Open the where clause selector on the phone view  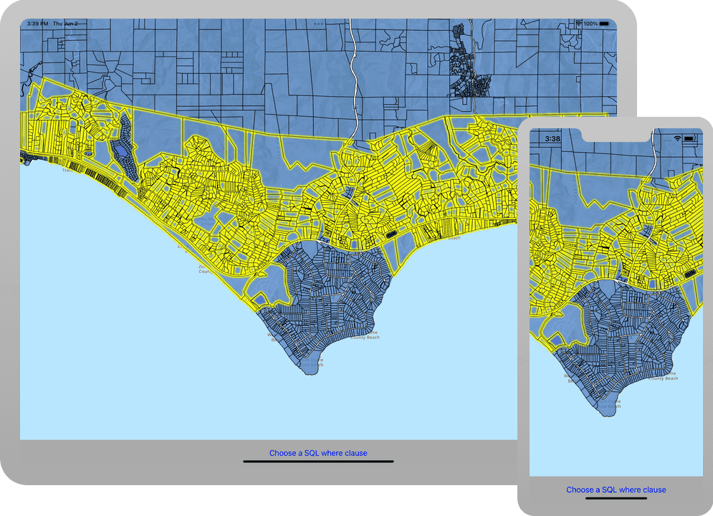(615, 489)
